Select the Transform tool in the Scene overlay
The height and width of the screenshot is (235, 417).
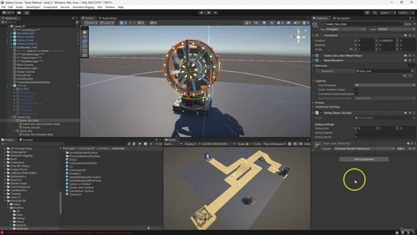(x=85, y=55)
